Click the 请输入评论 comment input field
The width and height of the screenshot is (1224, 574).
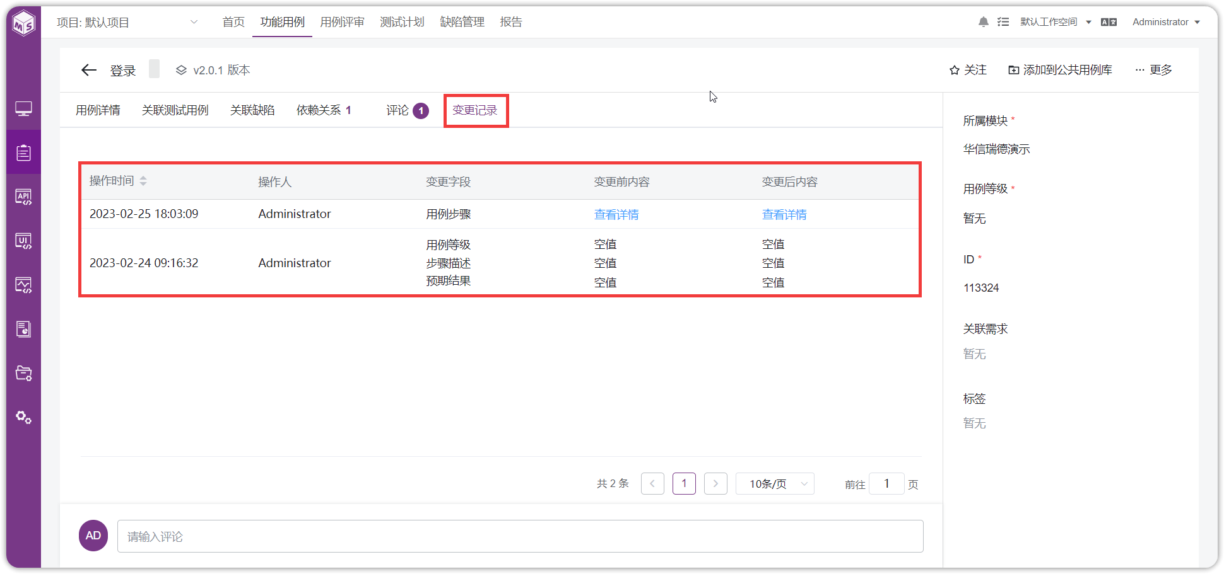[521, 536]
